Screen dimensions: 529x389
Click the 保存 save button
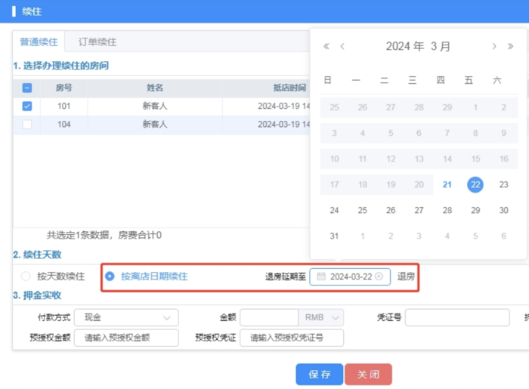point(320,375)
